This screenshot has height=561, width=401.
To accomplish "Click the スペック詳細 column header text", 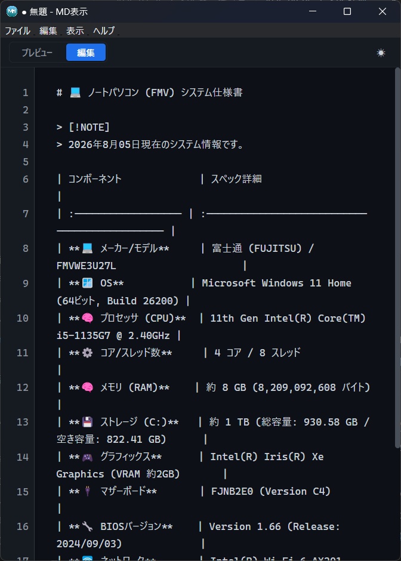I will 236,179.
